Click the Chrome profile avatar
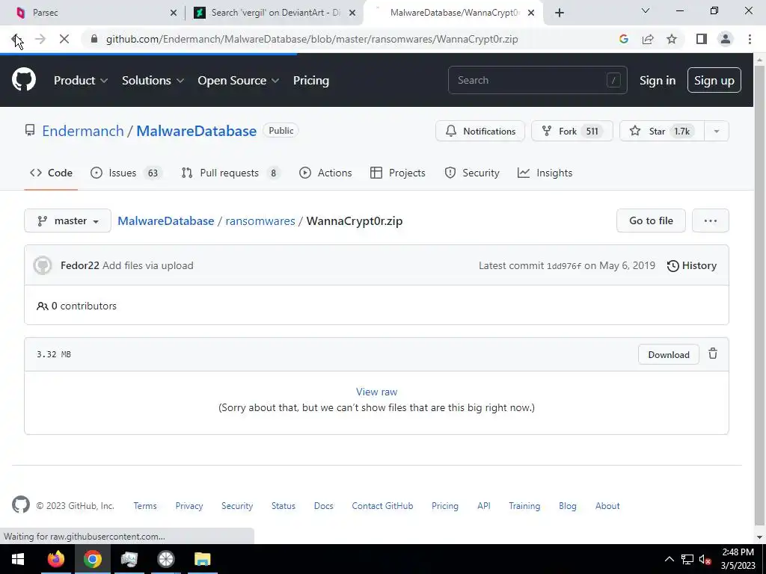The width and height of the screenshot is (766, 574). pyautogui.click(x=726, y=39)
